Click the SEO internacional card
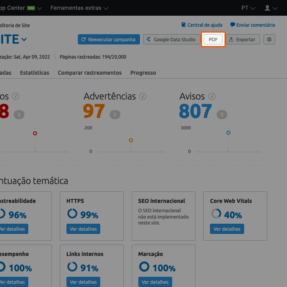This screenshot has height=287, width=287. (x=164, y=216)
